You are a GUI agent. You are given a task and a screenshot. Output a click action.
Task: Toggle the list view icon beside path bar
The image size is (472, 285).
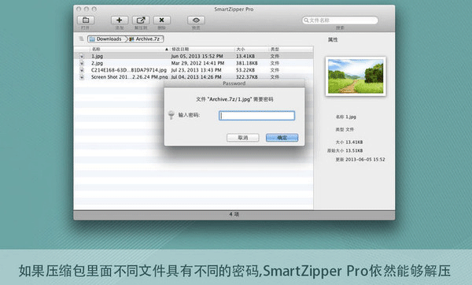click(81, 39)
